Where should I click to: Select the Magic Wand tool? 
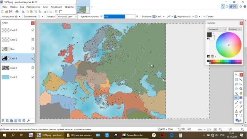[236, 93]
